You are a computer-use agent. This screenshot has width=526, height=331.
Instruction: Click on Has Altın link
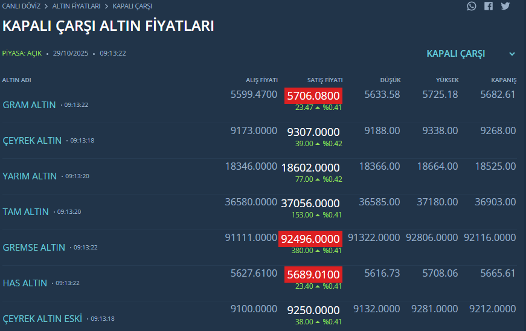click(x=25, y=283)
